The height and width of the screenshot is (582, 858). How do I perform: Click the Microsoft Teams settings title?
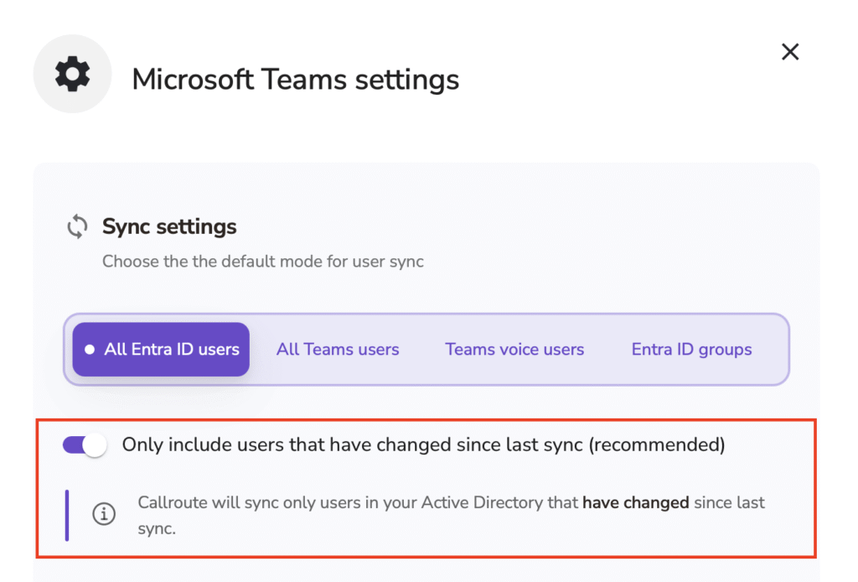296,80
